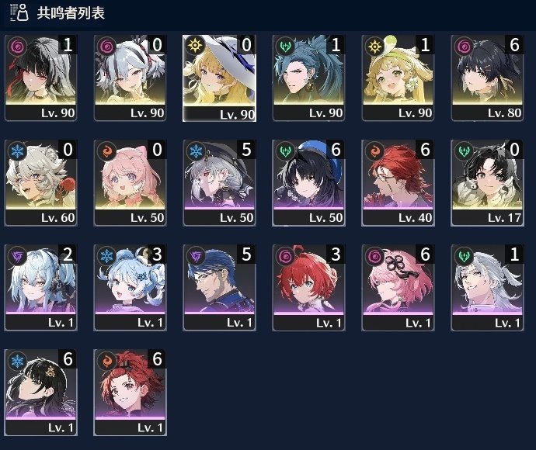Click the Fusion icon on last red-ponytail card
This screenshot has width=536, height=450.
click(106, 360)
